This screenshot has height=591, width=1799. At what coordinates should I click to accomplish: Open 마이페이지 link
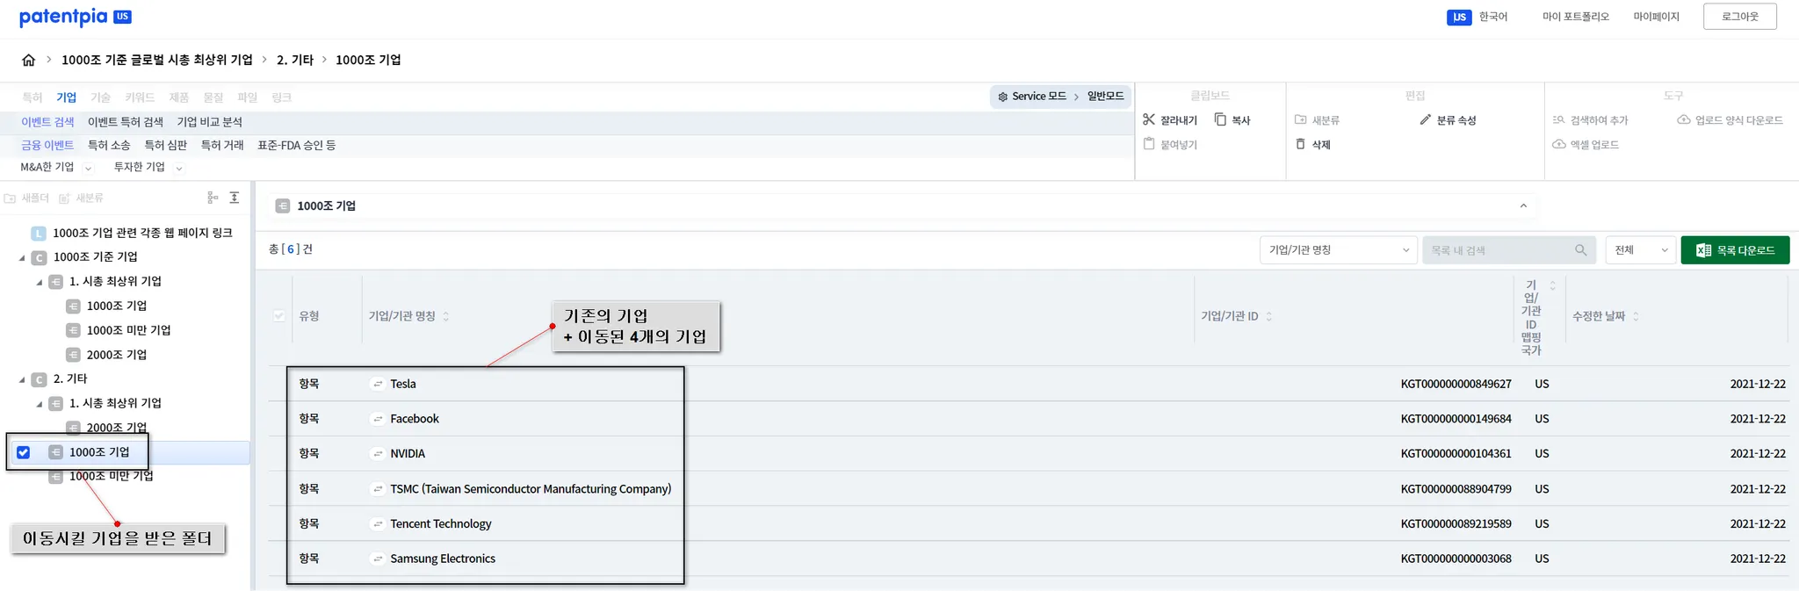(1657, 17)
